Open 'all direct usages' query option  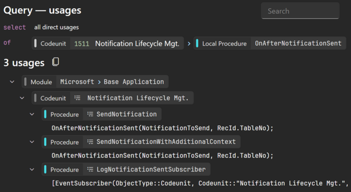(56, 27)
